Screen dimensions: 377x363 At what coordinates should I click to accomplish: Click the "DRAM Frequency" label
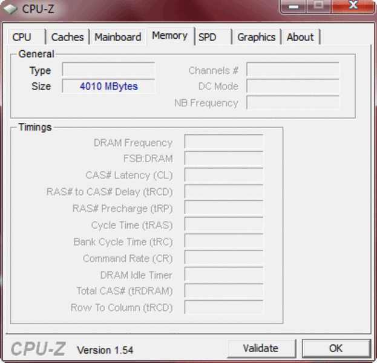[x=133, y=143]
